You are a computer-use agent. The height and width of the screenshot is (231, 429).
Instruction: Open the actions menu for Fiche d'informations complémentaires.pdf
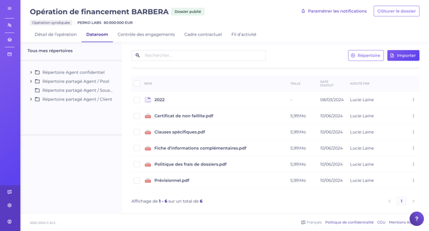point(413,148)
